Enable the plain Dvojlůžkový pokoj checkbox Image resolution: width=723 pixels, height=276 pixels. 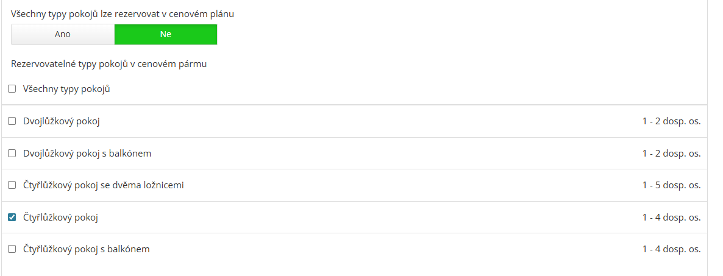pos(12,121)
